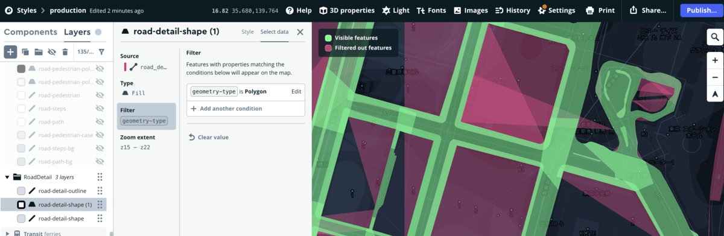724x236 pixels.
Task: Toggle visibility of road-steps layer
Action: pyautogui.click(x=100, y=109)
